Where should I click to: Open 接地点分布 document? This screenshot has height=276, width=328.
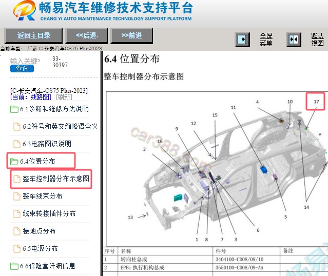pos(39,231)
